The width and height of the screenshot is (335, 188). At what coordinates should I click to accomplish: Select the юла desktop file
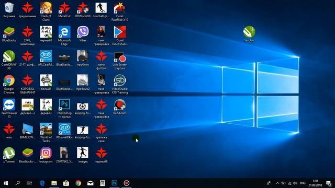[x=9, y=131]
